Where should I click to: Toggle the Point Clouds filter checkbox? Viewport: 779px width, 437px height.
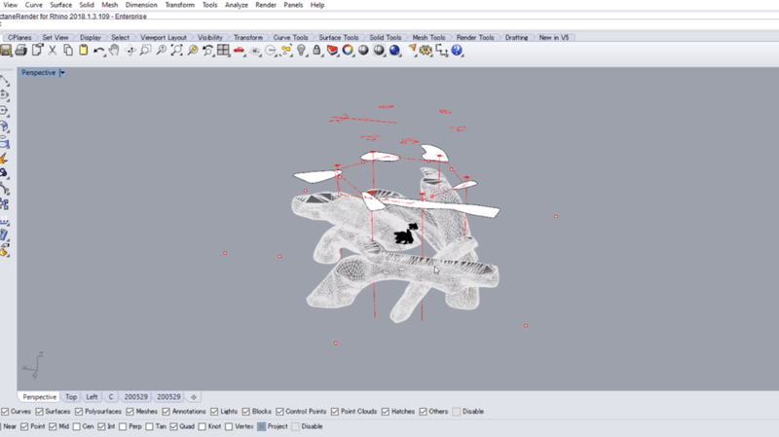[x=335, y=412]
